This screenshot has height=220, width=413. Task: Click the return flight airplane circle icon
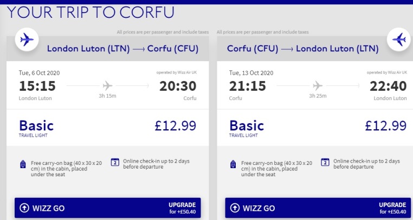click(398, 39)
